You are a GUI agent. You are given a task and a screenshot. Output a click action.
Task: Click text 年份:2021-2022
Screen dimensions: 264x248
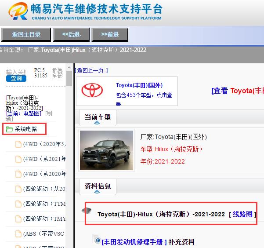pos(163,161)
